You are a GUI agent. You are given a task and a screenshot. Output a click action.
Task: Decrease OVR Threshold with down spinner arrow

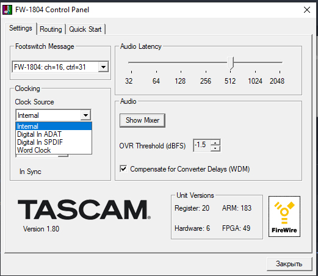coord(215,148)
